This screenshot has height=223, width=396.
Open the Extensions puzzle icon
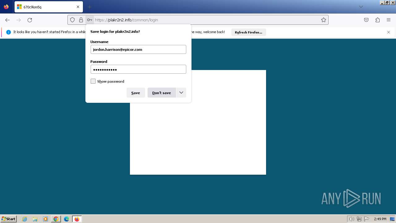click(377, 20)
